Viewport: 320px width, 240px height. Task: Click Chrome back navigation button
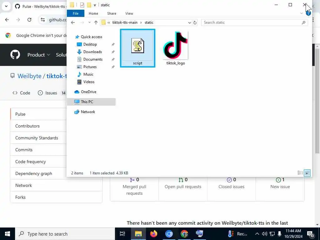[x=7, y=20]
